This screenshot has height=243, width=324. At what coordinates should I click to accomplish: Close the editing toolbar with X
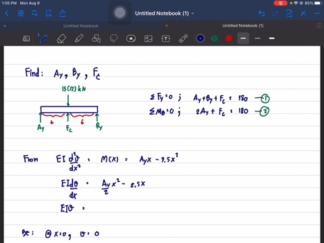click(303, 13)
